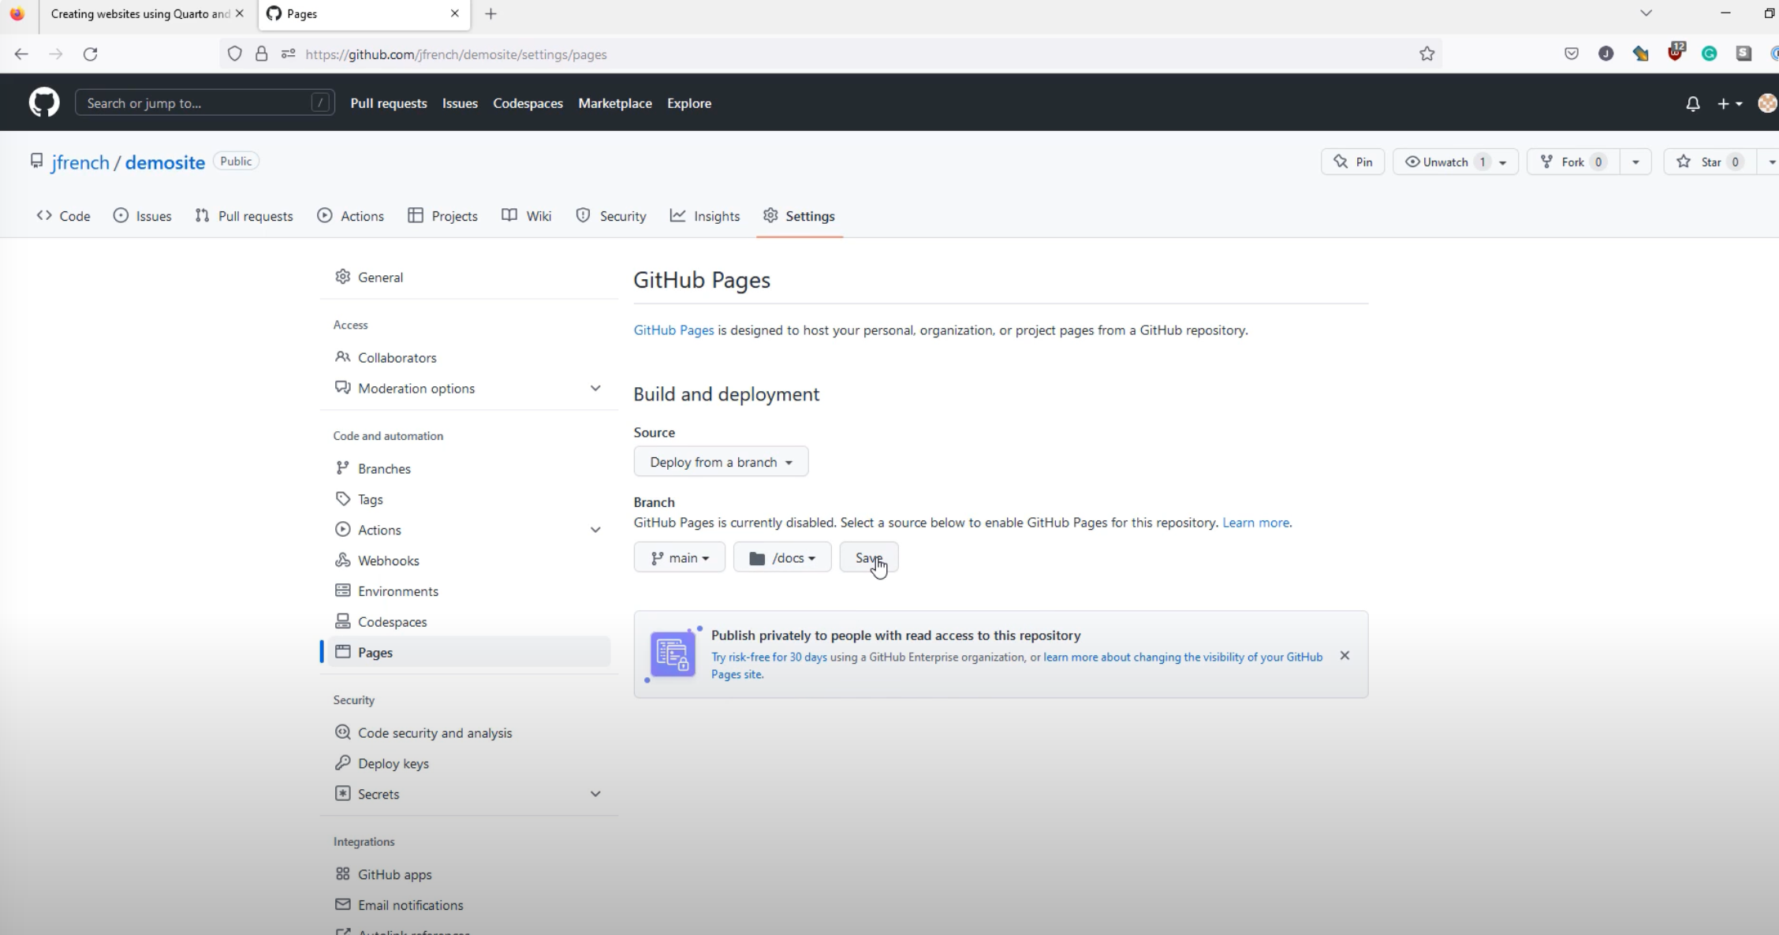Image resolution: width=1779 pixels, height=935 pixels.
Task: Expand Secrets chevron
Action: [595, 794]
